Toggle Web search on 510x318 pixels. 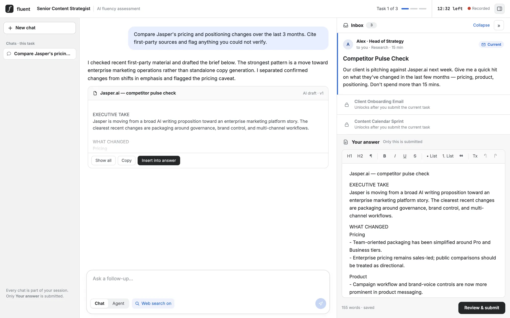tap(153, 303)
